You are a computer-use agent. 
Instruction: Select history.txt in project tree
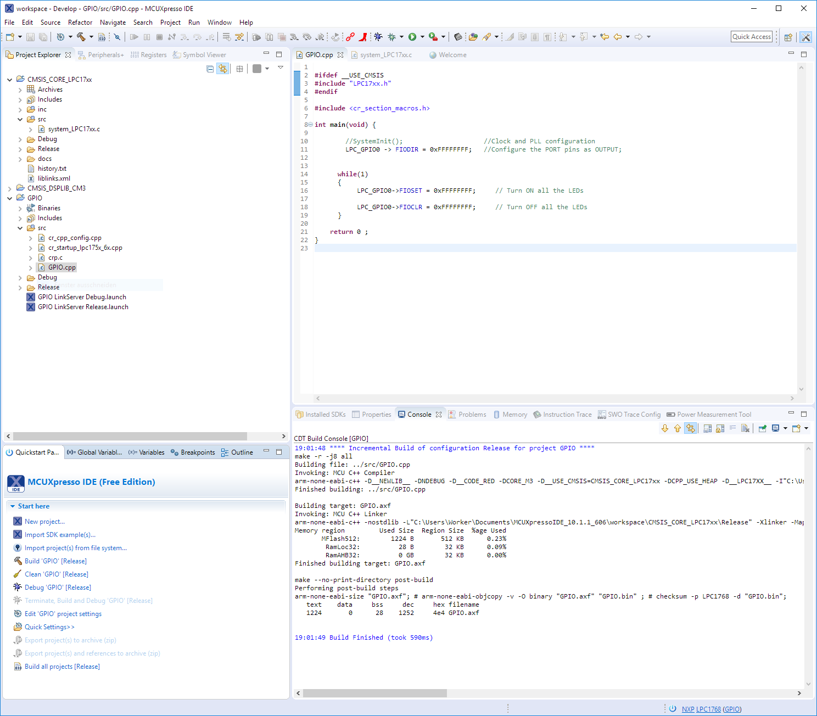click(x=52, y=169)
